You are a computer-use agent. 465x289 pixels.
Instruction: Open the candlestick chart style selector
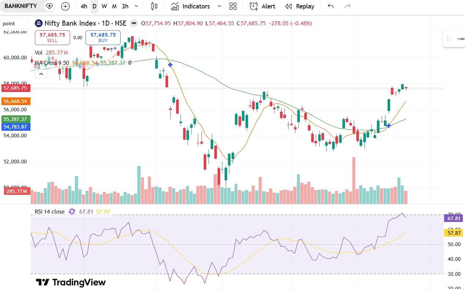(154, 6)
